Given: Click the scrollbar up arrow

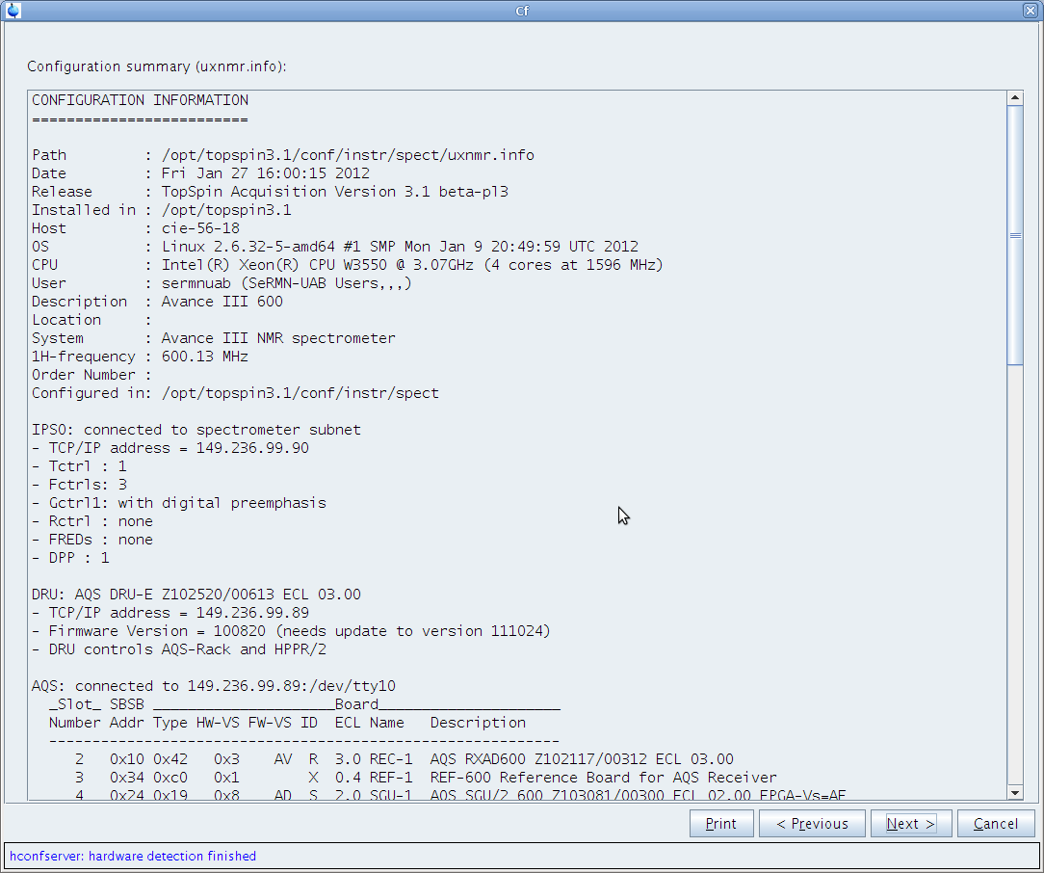Looking at the screenshot, I should [x=1014, y=98].
